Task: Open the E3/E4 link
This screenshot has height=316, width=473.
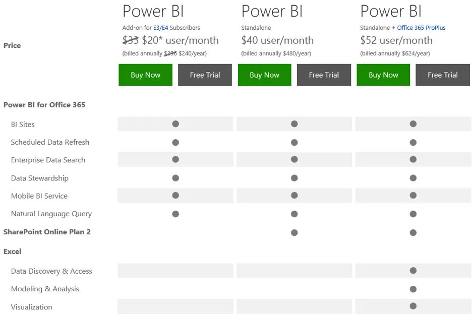Action: (160, 28)
